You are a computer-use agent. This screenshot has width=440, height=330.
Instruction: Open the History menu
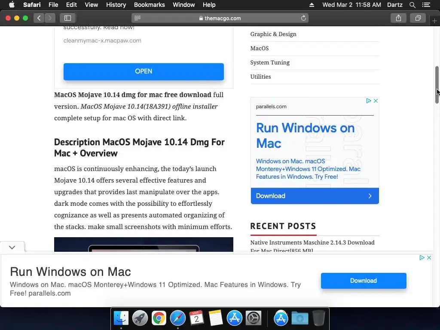(x=116, y=5)
